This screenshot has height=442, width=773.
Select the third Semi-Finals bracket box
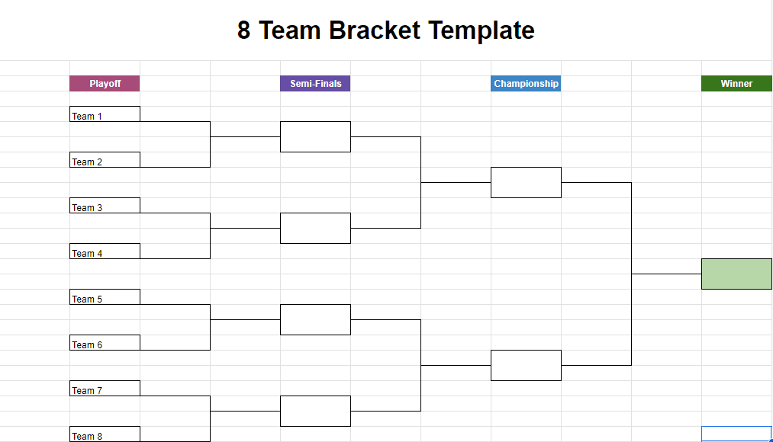pos(315,320)
